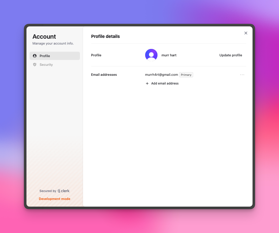Switch to the Security tab

(x=55, y=65)
